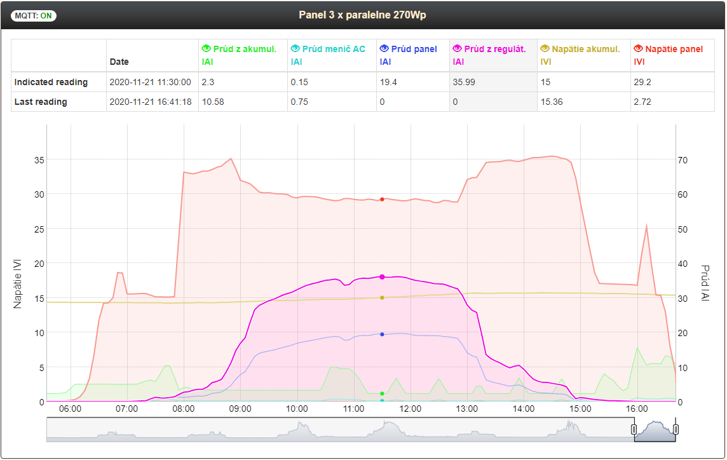Click blue data point on Prúd panel curve

[382, 334]
